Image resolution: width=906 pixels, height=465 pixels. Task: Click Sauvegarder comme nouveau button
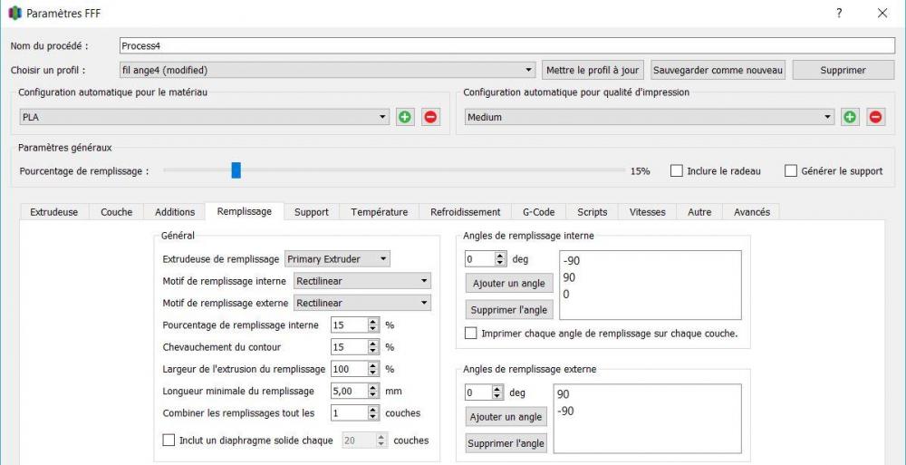click(x=718, y=70)
